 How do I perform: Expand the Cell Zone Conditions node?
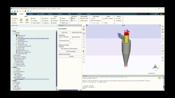[x=13, y=57]
